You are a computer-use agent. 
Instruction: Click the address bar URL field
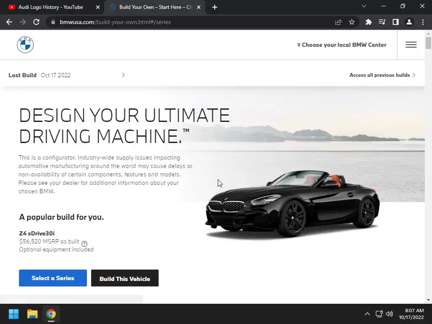pyautogui.click(x=190, y=22)
